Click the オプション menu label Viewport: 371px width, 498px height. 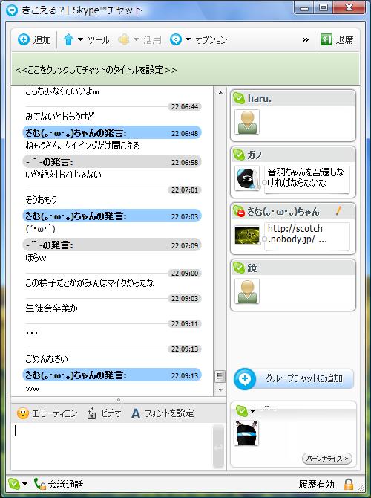211,40
